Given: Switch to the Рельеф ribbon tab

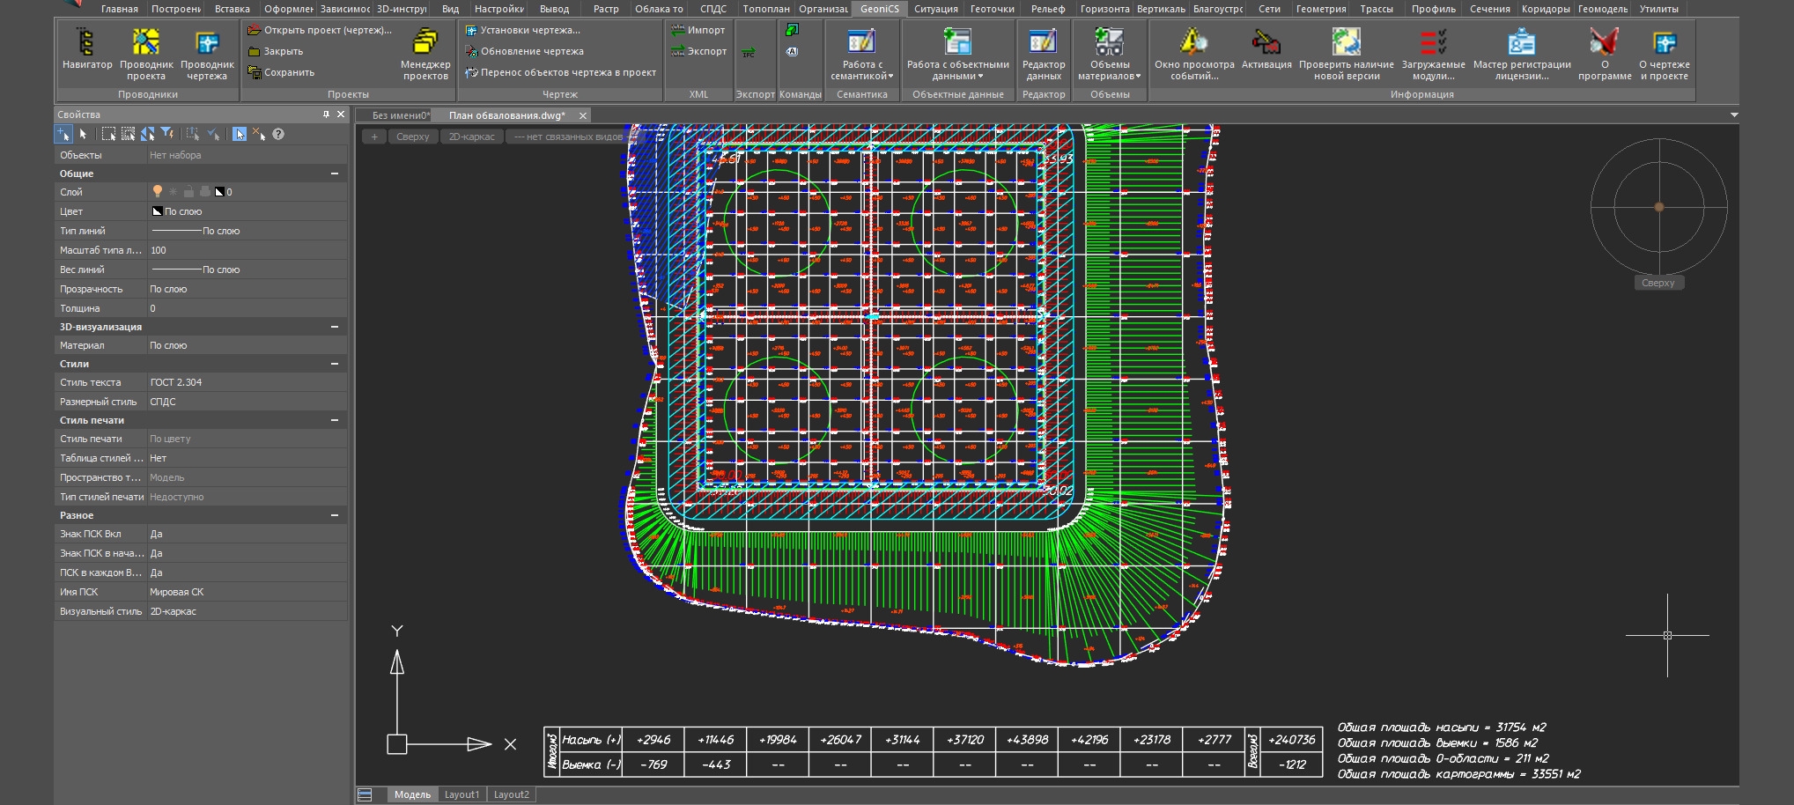Looking at the screenshot, I should pyautogui.click(x=1048, y=9).
